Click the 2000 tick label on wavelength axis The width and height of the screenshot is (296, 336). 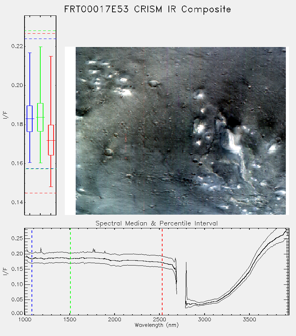tap(115, 320)
